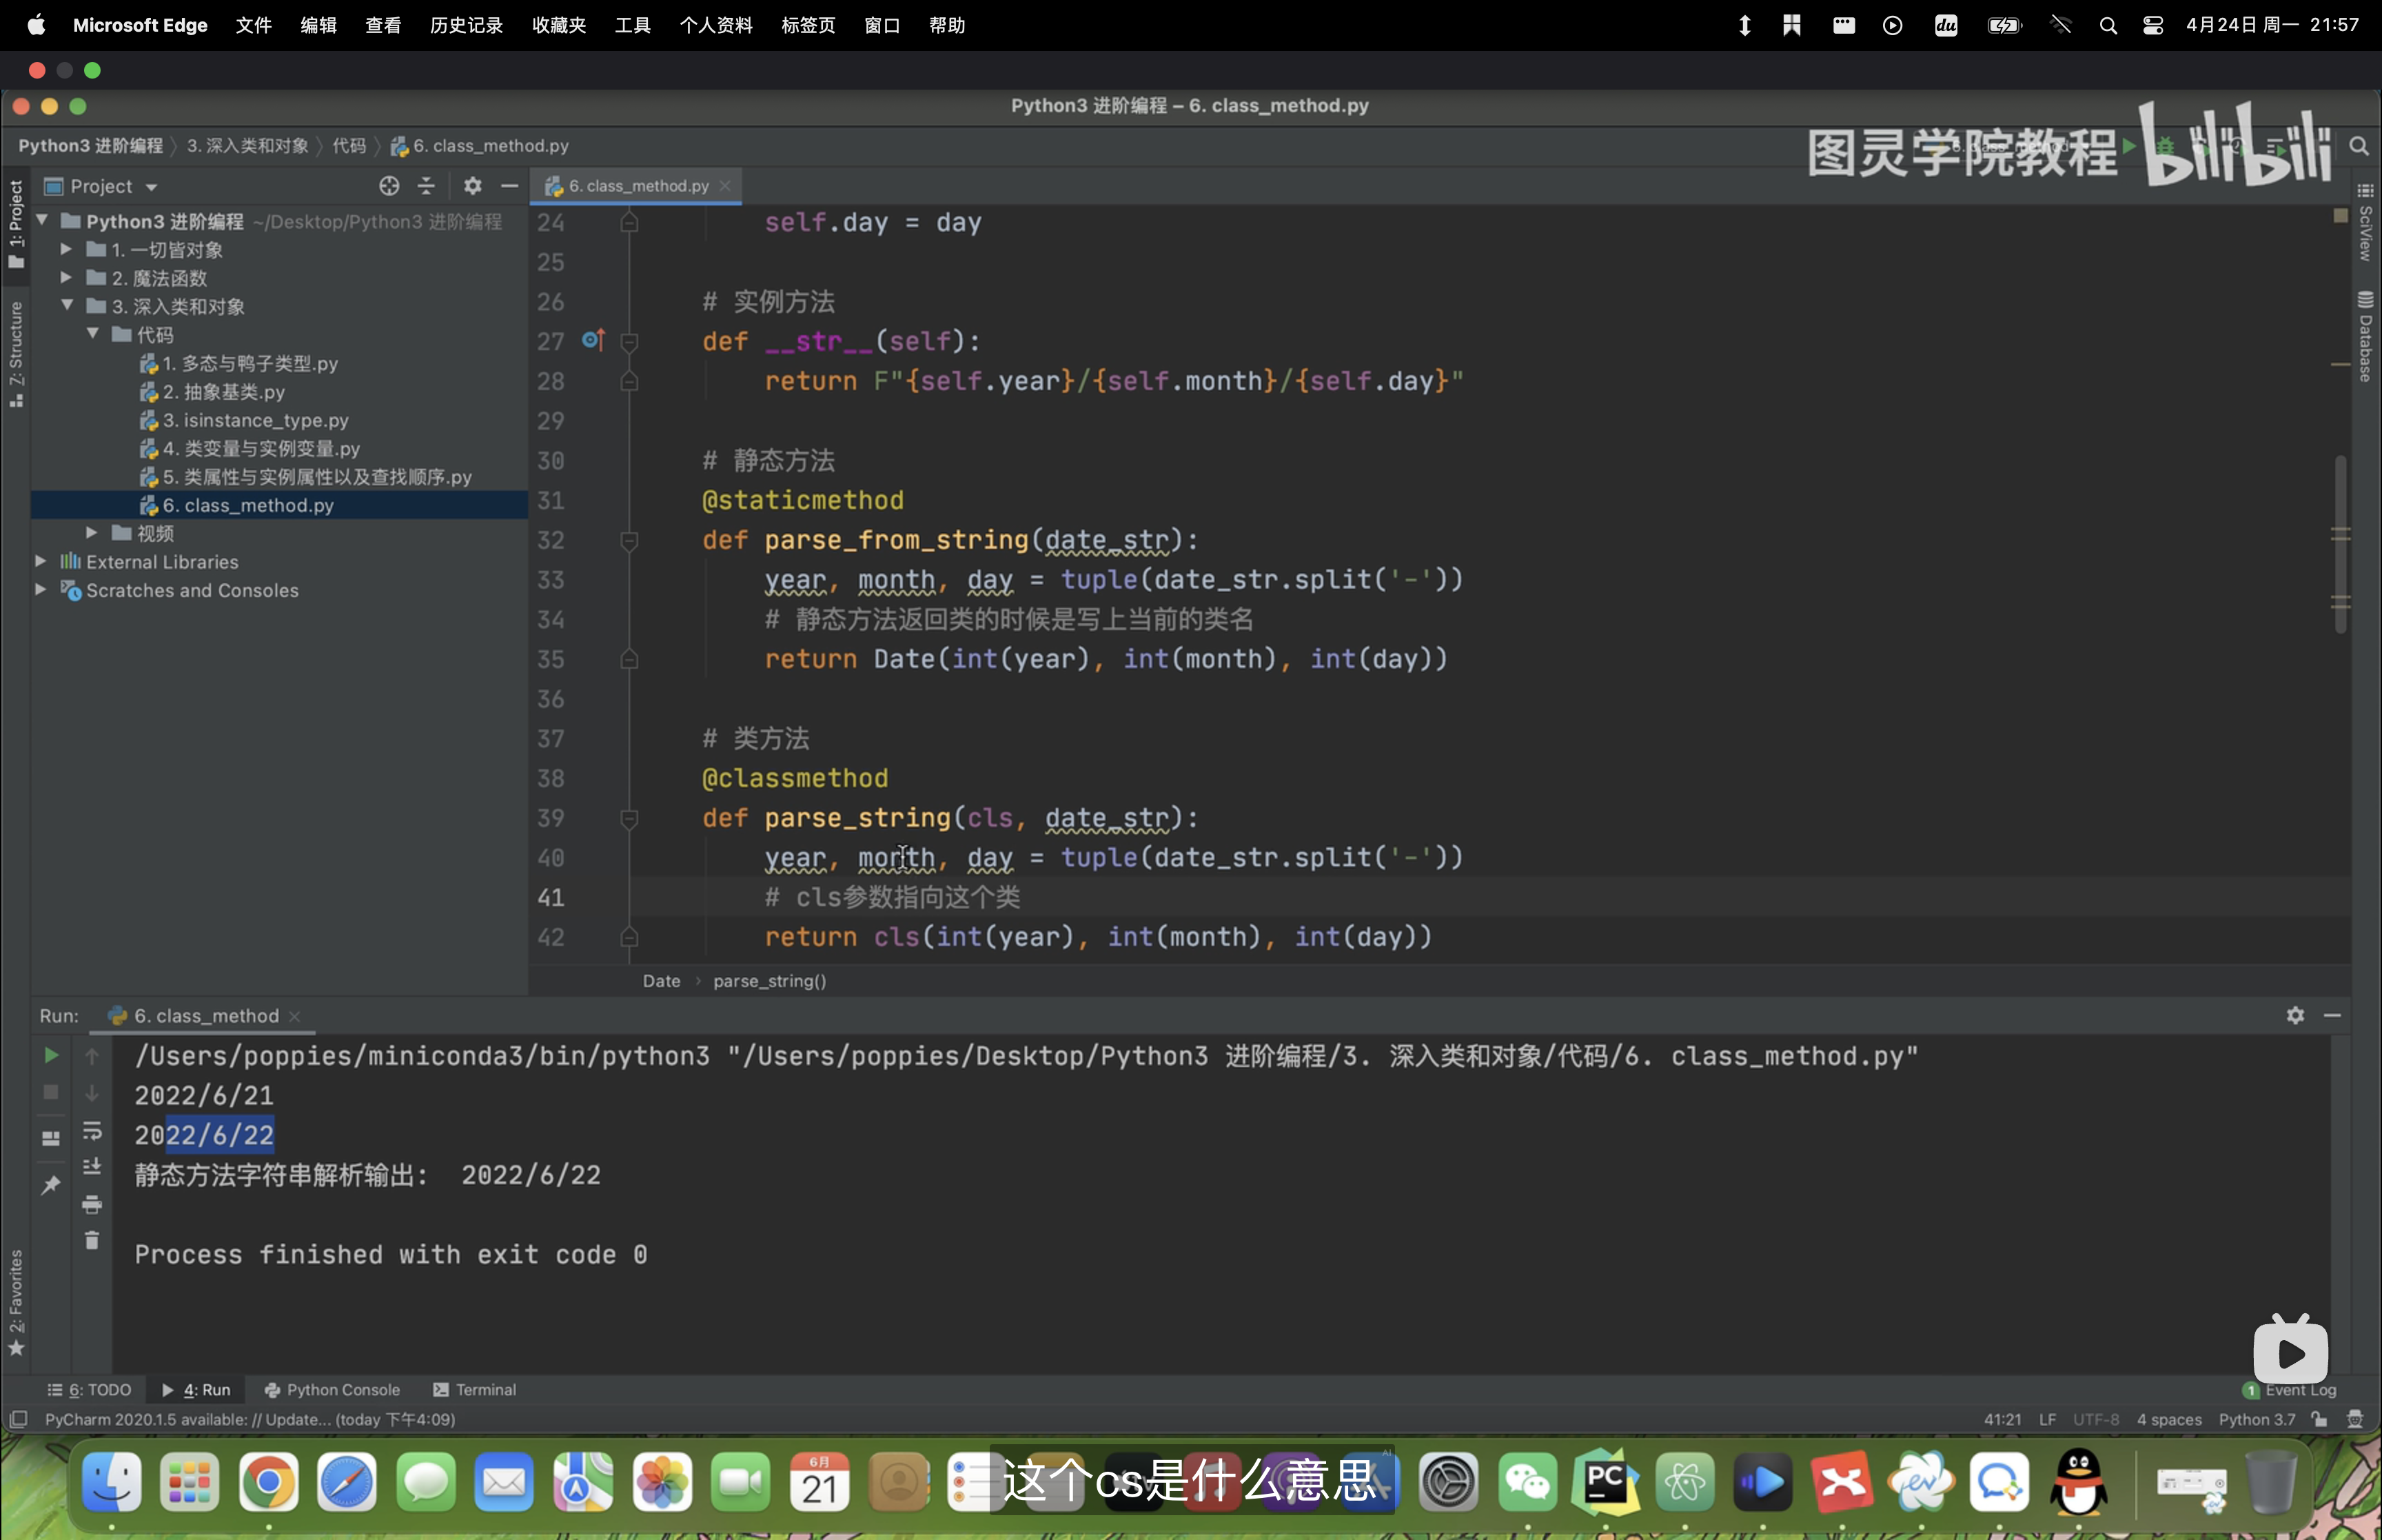
Task: Toggle scroll to end in Run console
Action: 92,1167
